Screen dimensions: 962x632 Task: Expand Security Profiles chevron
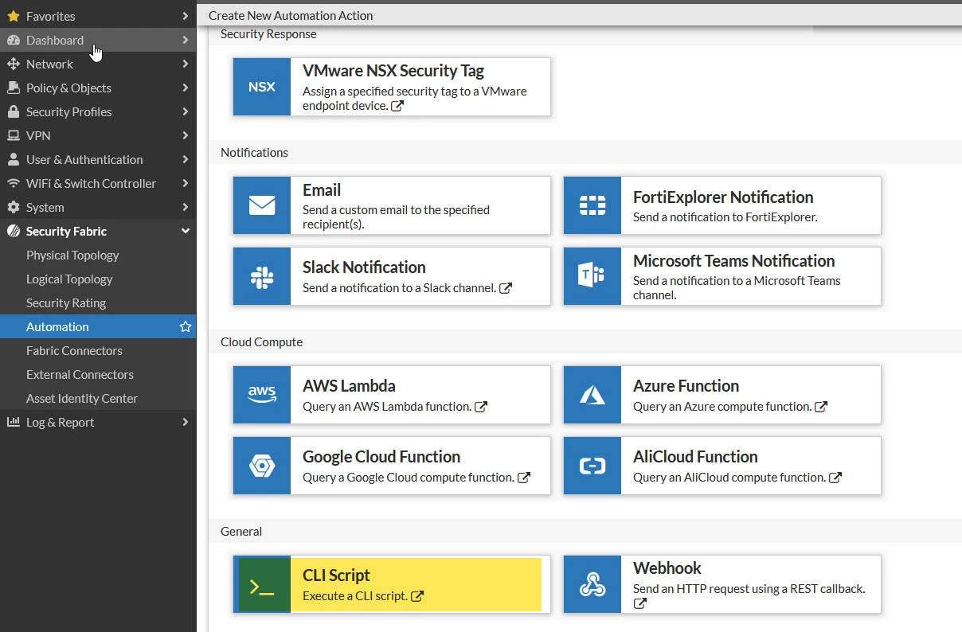(x=185, y=111)
